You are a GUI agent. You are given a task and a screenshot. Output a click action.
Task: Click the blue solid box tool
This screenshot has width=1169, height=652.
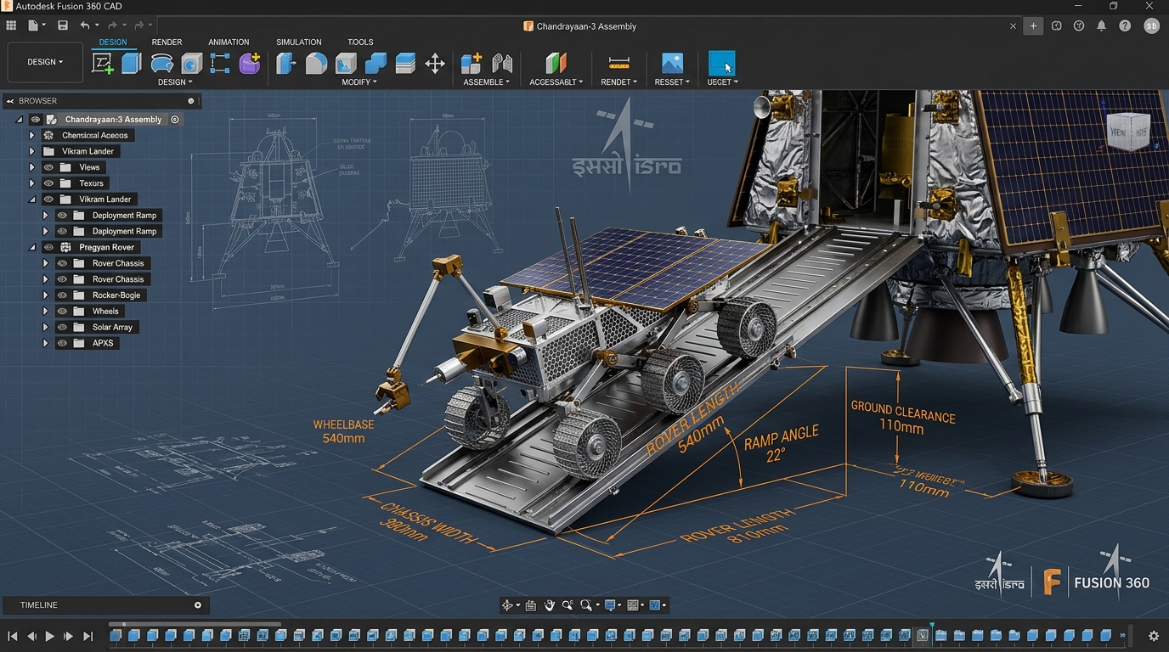(x=131, y=63)
